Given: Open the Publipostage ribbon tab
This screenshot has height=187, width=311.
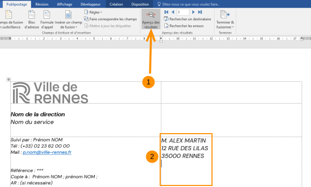Looking at the screenshot, I should coord(17,4).
